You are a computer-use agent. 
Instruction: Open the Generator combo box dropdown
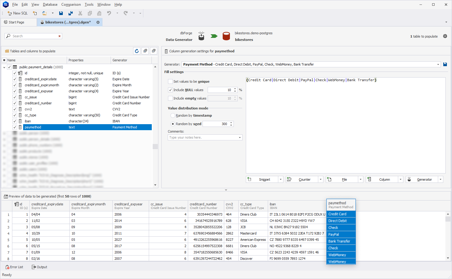[438, 64]
